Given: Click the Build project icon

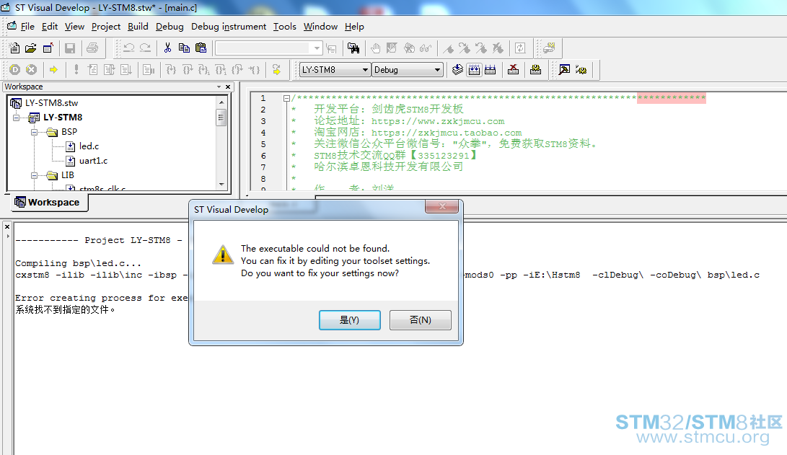Looking at the screenshot, I should pos(474,70).
